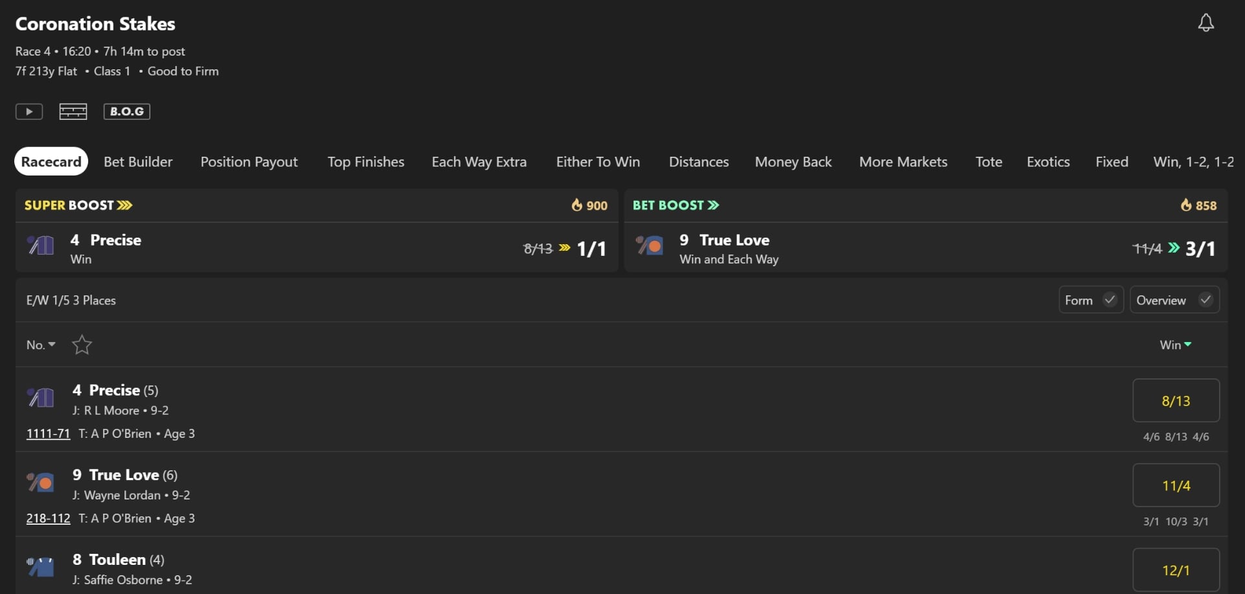Click the Coronation Stakes title
The image size is (1245, 594).
click(95, 24)
